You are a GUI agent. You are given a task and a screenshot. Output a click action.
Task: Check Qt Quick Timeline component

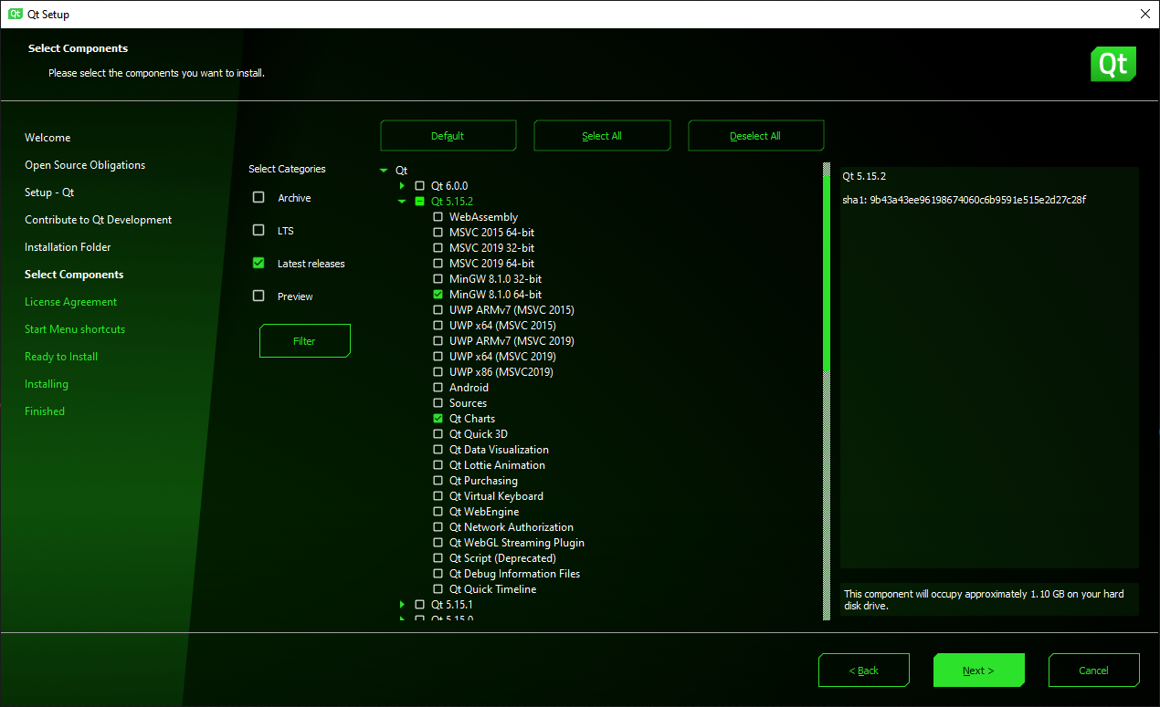coord(438,589)
